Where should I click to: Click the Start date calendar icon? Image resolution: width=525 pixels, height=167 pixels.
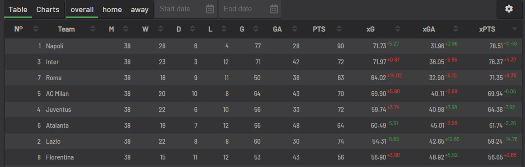(210, 9)
